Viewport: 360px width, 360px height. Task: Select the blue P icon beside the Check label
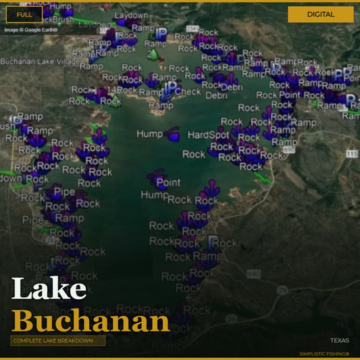pos(170,88)
